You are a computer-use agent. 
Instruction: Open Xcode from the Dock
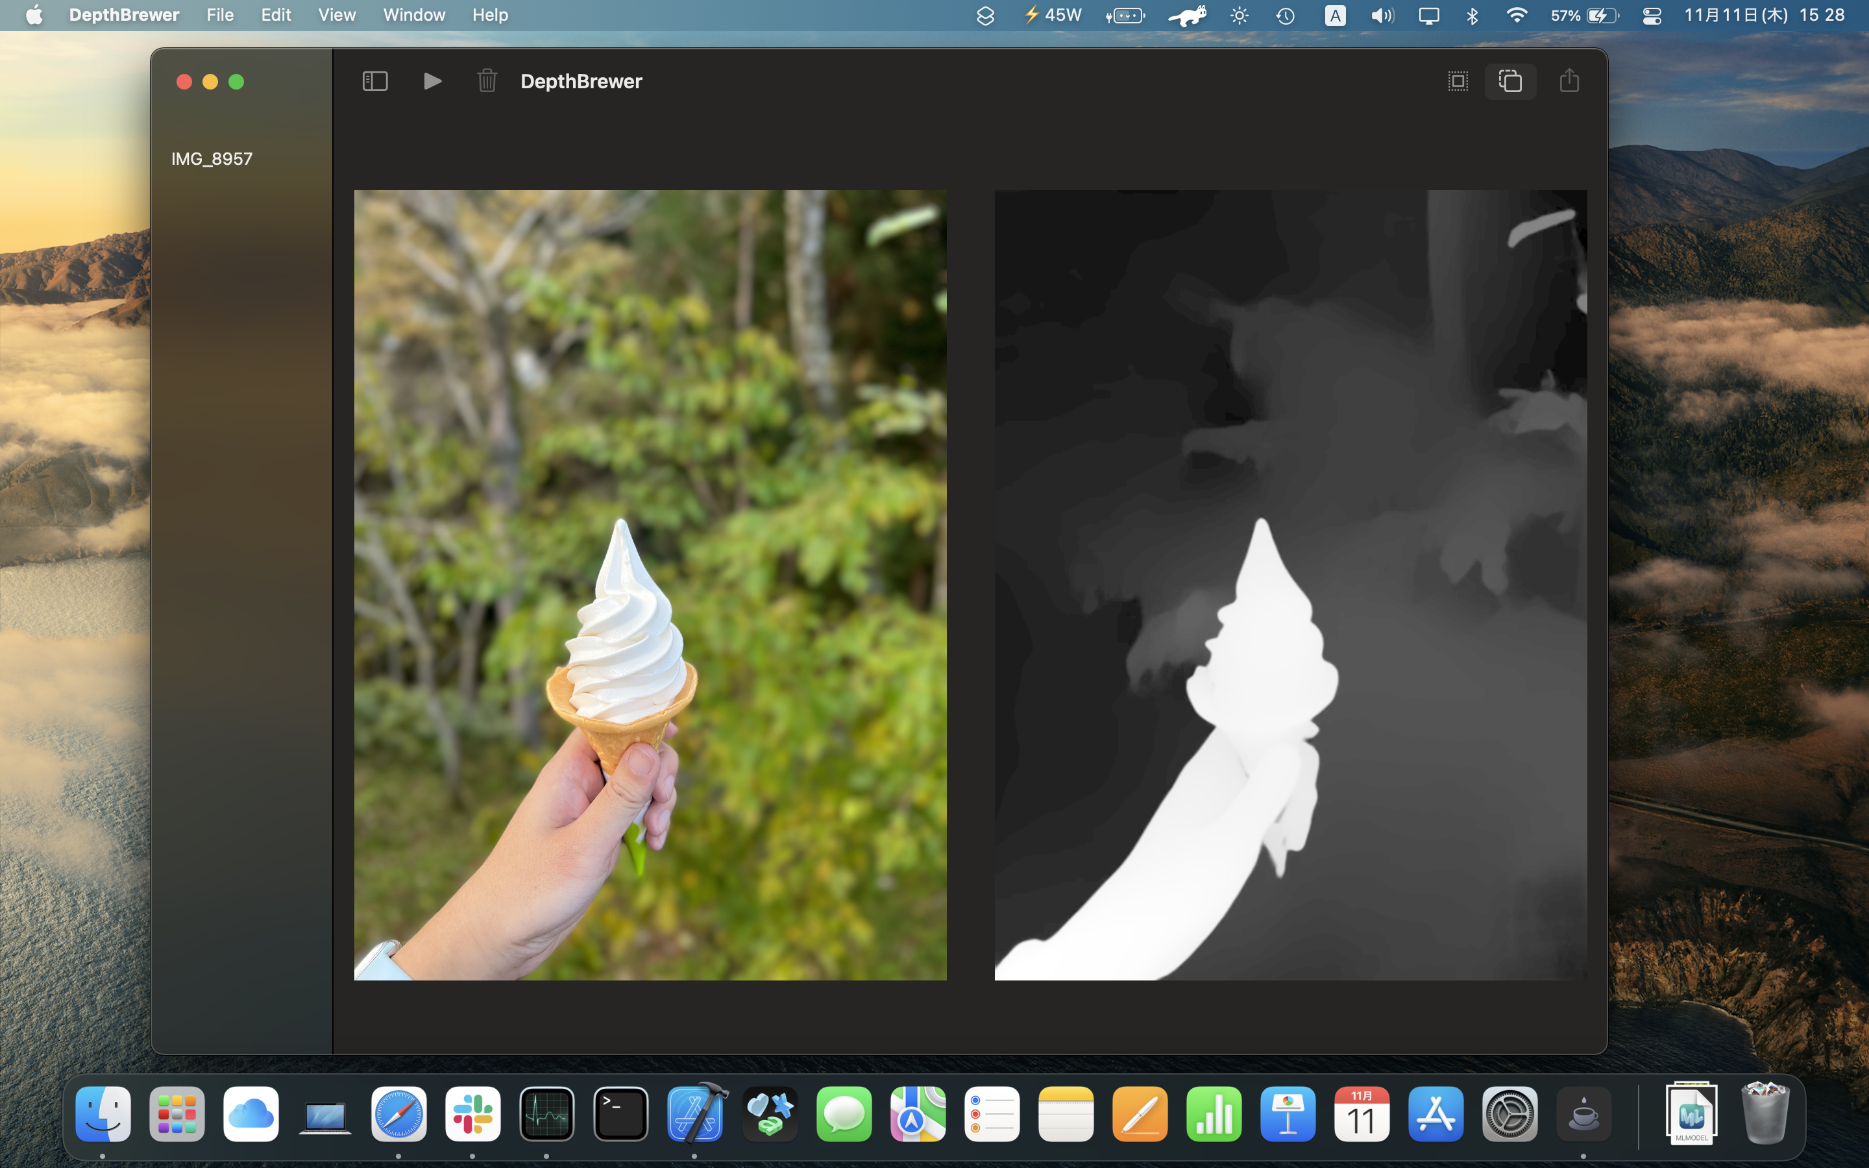coord(695,1113)
